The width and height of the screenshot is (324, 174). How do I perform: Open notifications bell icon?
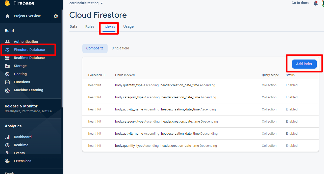(x=315, y=3)
